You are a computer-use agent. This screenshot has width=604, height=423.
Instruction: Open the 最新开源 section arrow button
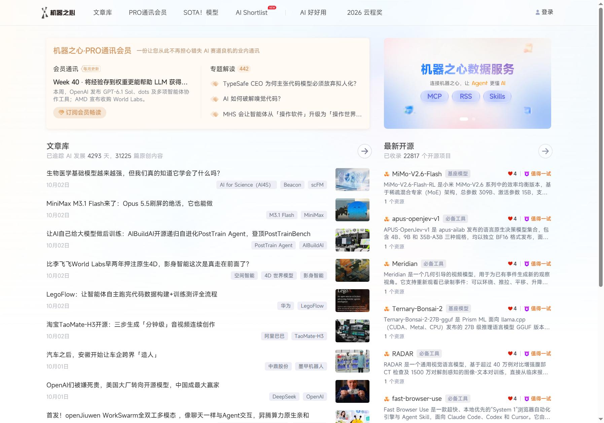(x=545, y=151)
